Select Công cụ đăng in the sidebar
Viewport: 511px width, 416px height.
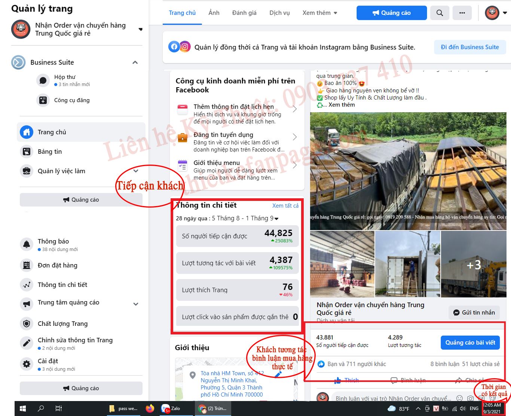[x=64, y=100]
